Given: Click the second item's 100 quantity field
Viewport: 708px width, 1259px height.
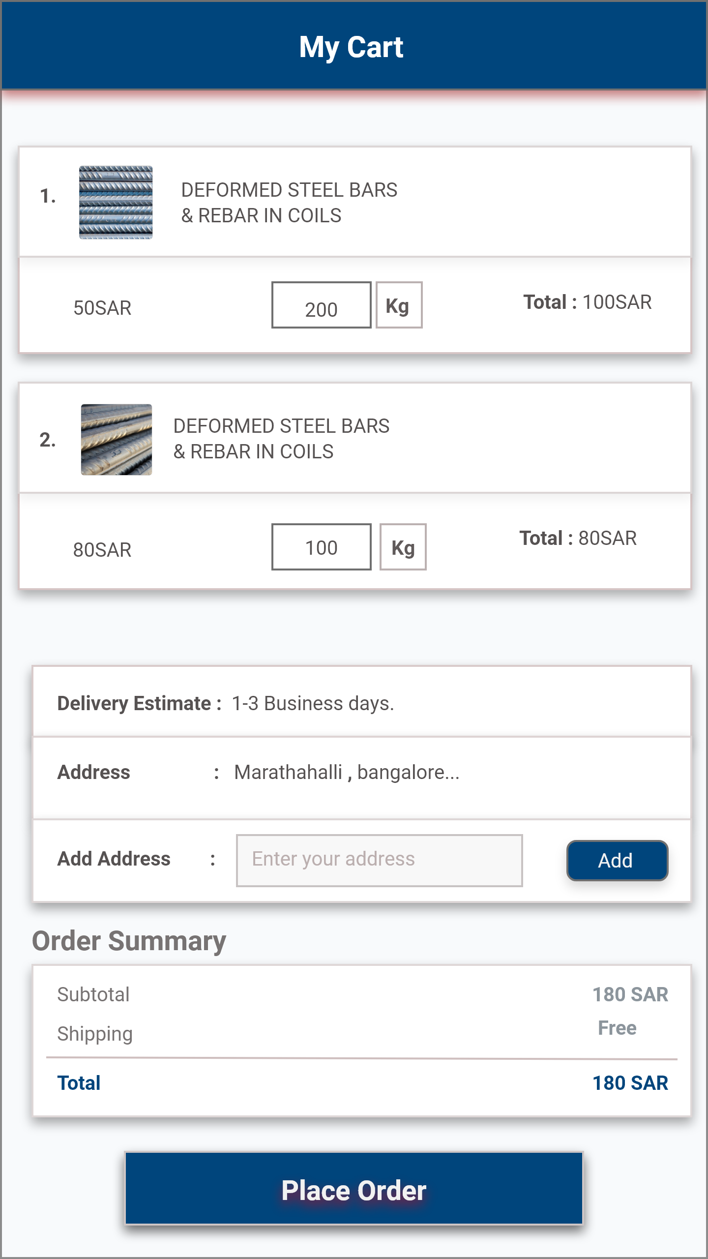Looking at the screenshot, I should point(321,547).
